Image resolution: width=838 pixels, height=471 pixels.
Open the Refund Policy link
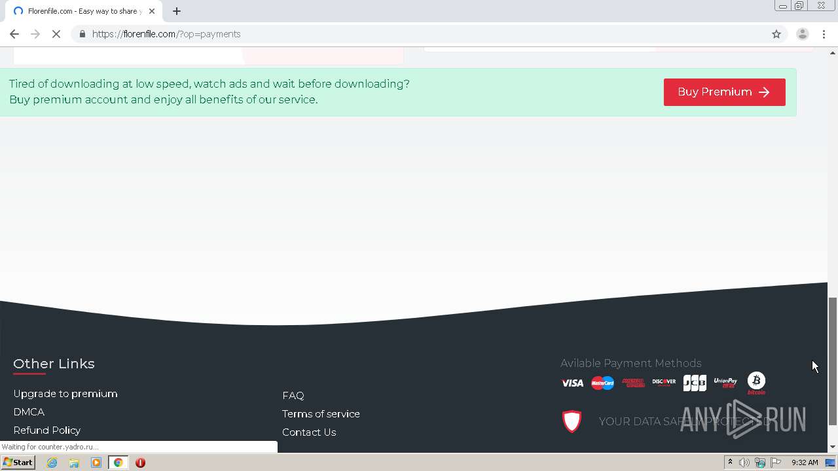coord(47,430)
